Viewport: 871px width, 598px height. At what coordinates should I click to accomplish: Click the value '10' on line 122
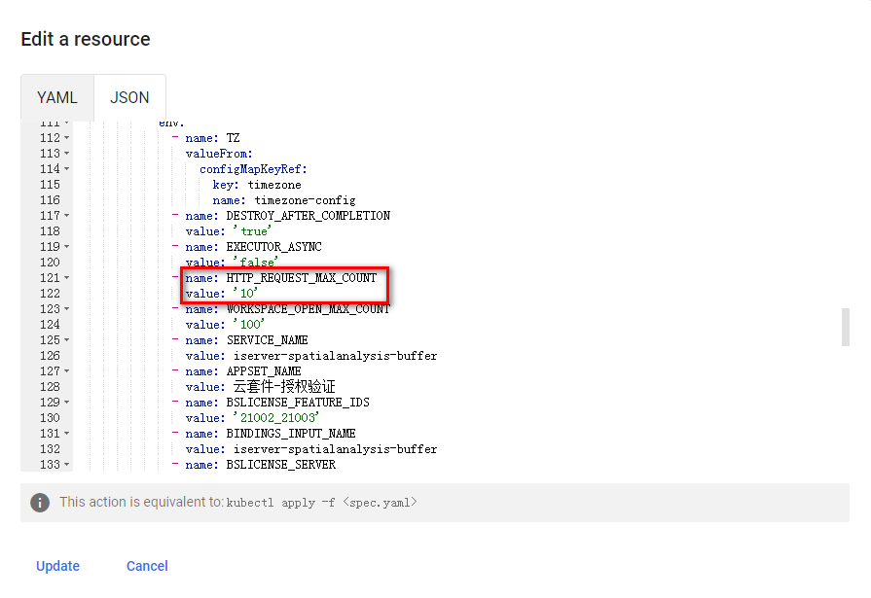click(x=245, y=294)
